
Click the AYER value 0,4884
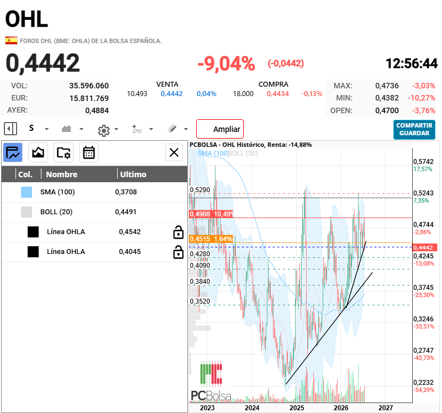[97, 110]
